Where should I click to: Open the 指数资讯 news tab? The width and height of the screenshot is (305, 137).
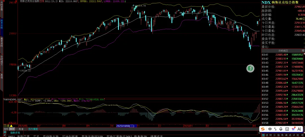click(x=15, y=133)
